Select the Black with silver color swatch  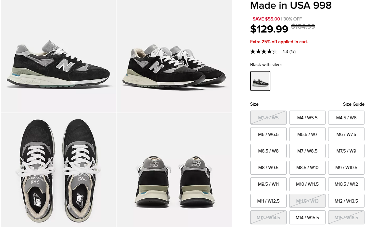coord(260,81)
